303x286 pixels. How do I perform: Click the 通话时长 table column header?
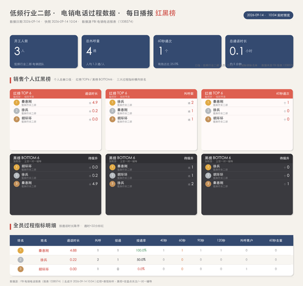pyautogui.click(x=73, y=240)
